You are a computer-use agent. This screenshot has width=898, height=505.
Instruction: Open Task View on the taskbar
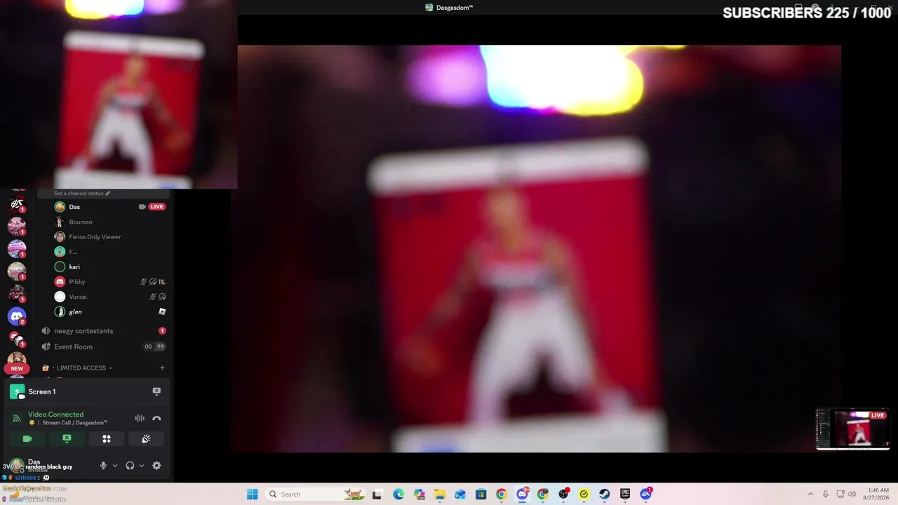click(x=377, y=494)
